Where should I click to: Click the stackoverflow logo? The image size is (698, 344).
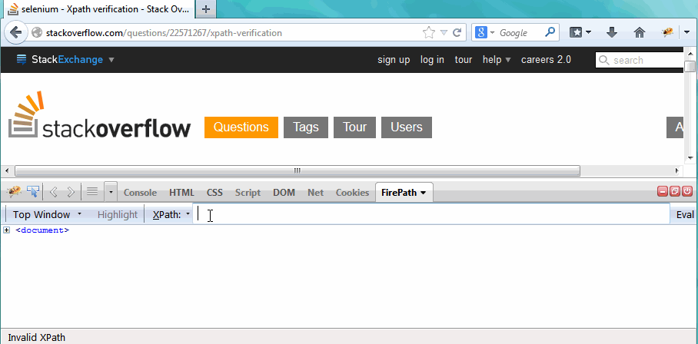coord(99,114)
